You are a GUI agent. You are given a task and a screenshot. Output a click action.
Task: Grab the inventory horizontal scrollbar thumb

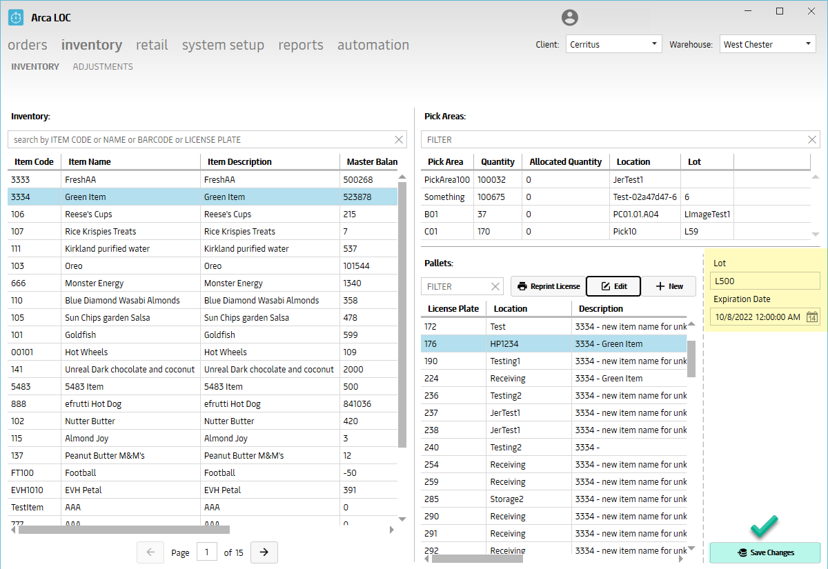tap(124, 530)
